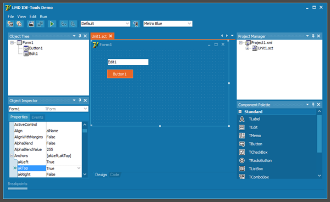Viewport: 330px width, 202px height.
Task: Collapse the Standard palette category
Action: 240,112
